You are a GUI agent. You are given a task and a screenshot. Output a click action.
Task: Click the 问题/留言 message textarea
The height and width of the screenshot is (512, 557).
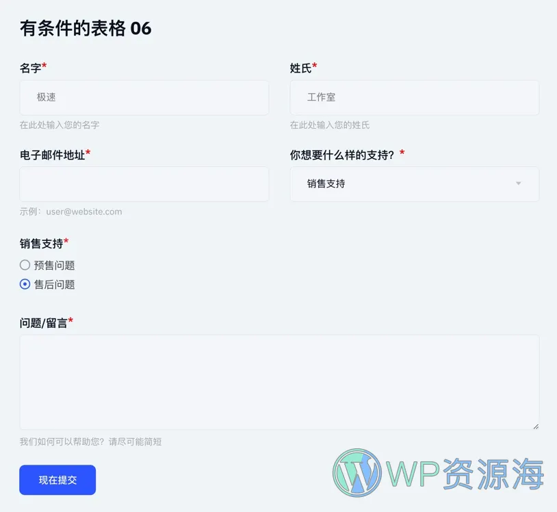[280, 383]
